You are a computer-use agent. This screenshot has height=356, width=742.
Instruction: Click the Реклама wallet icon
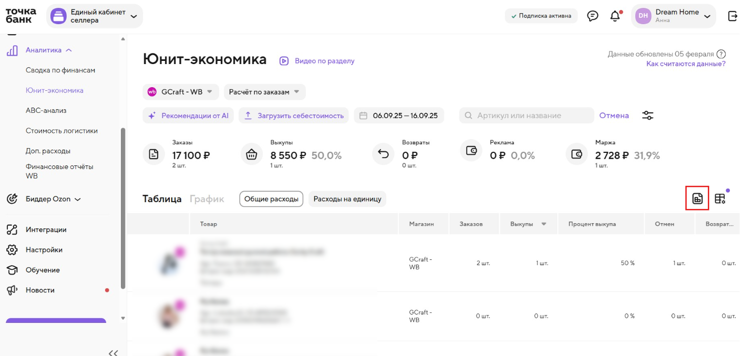[x=471, y=151]
